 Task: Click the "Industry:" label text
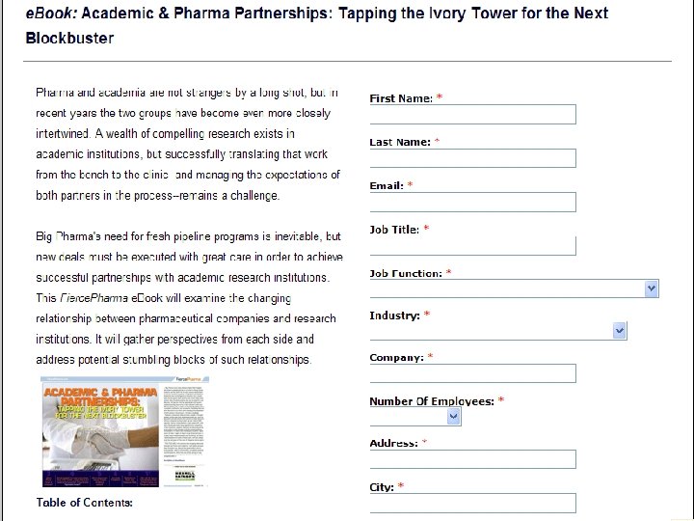[x=395, y=315]
